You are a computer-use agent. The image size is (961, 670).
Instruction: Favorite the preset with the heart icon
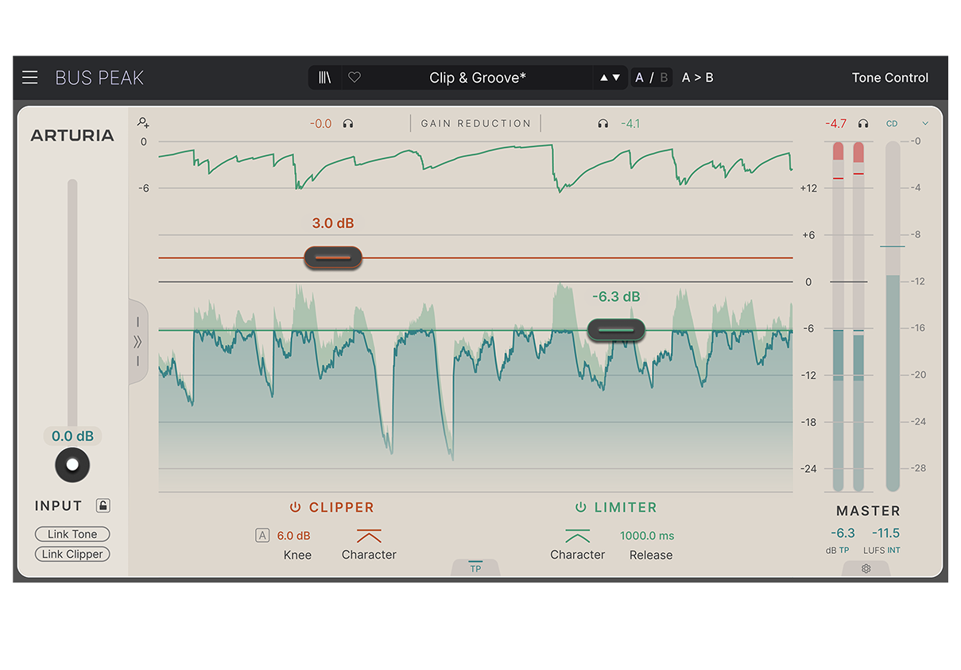[x=355, y=77]
